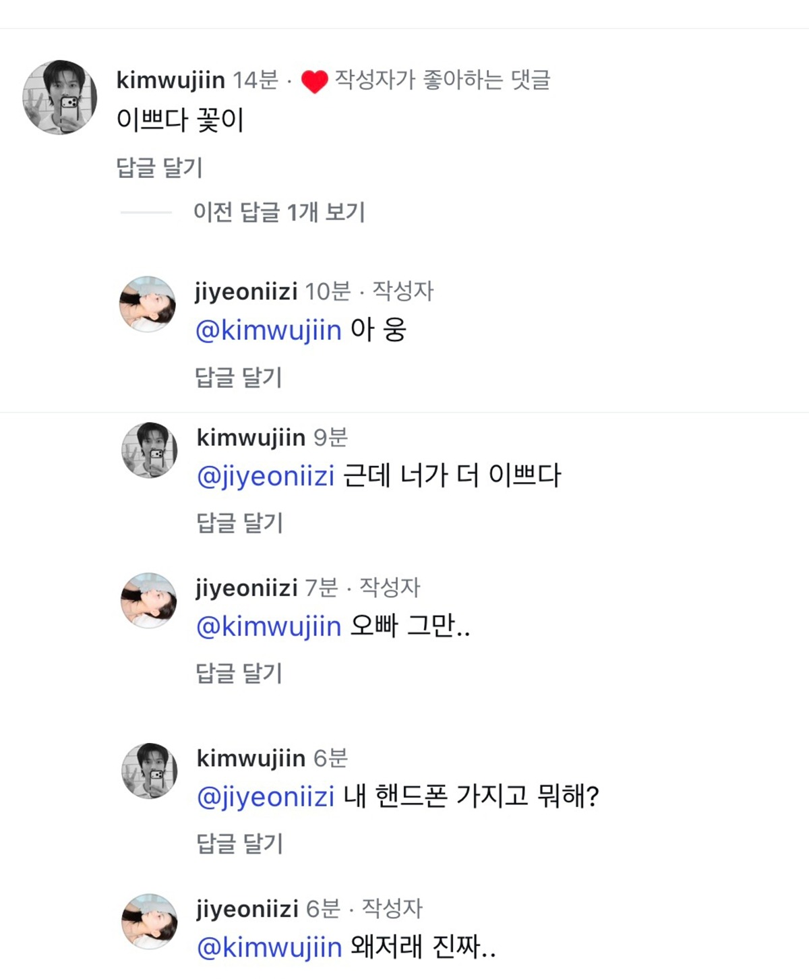The image size is (809, 979).
Task: Open jiyeoniizi's avatar beside '아 웅' reply
Action: click(x=148, y=304)
